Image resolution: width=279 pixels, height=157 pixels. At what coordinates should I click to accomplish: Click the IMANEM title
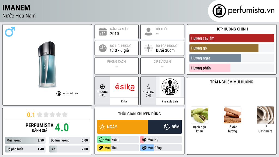pos(16,8)
